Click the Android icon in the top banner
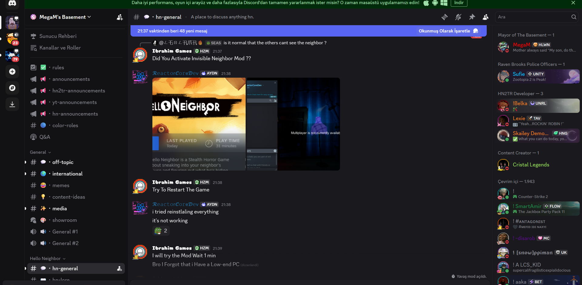This screenshot has height=285, width=582. click(435, 3)
